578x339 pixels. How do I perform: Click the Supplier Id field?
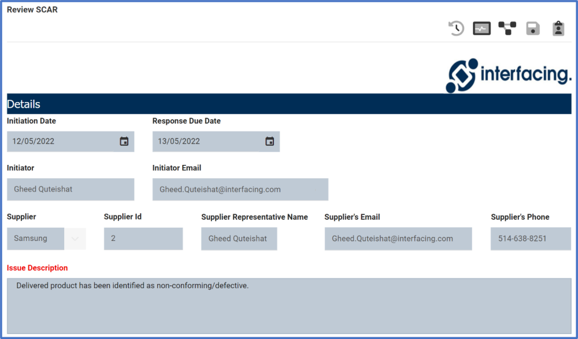click(143, 239)
